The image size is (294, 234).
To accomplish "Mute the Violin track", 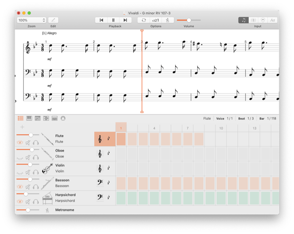I will (28, 172).
